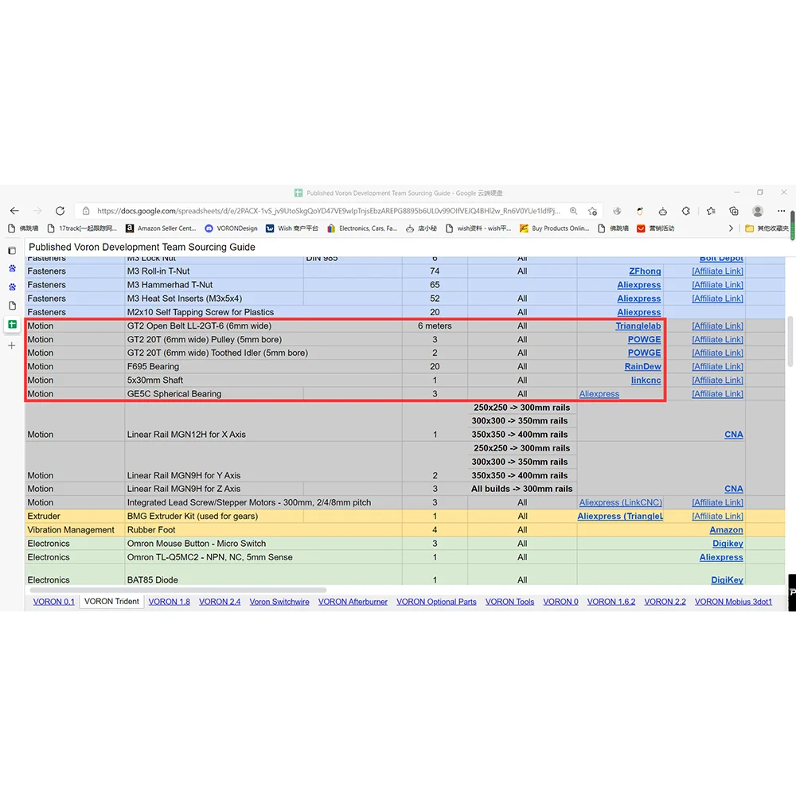View site info via the lock icon
Viewport: 796px width, 796px height.
tap(86, 211)
